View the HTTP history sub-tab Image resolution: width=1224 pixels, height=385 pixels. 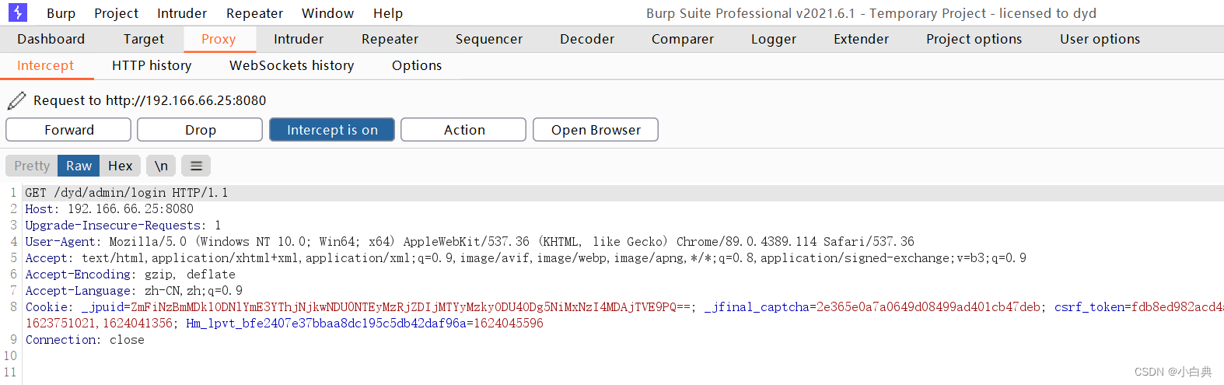[x=152, y=66]
